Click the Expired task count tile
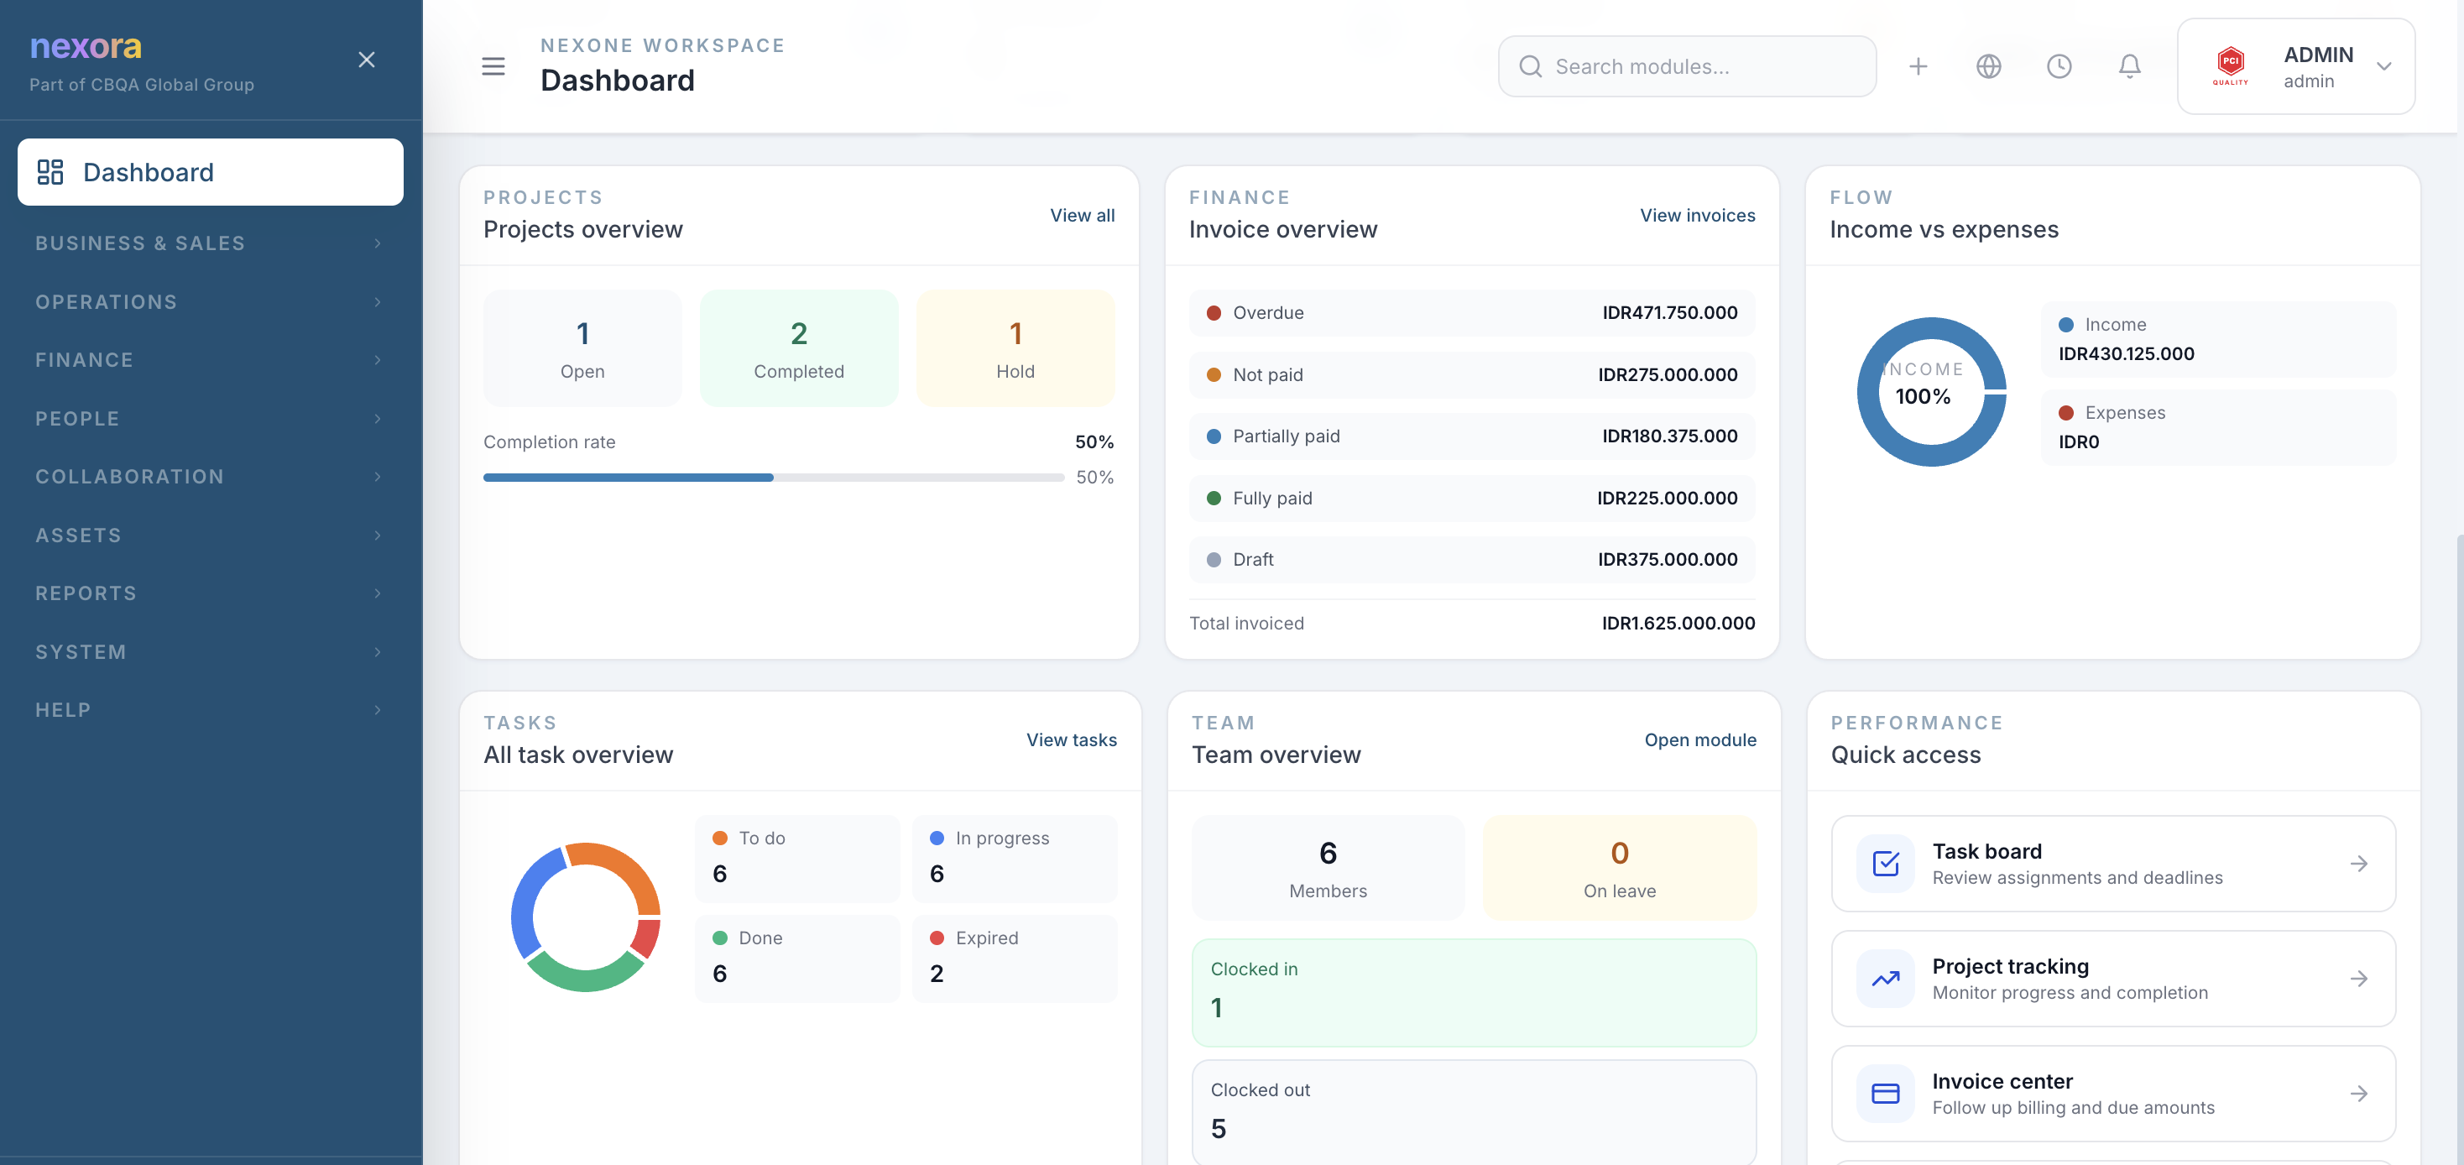This screenshot has height=1165, width=2464. click(x=1014, y=959)
